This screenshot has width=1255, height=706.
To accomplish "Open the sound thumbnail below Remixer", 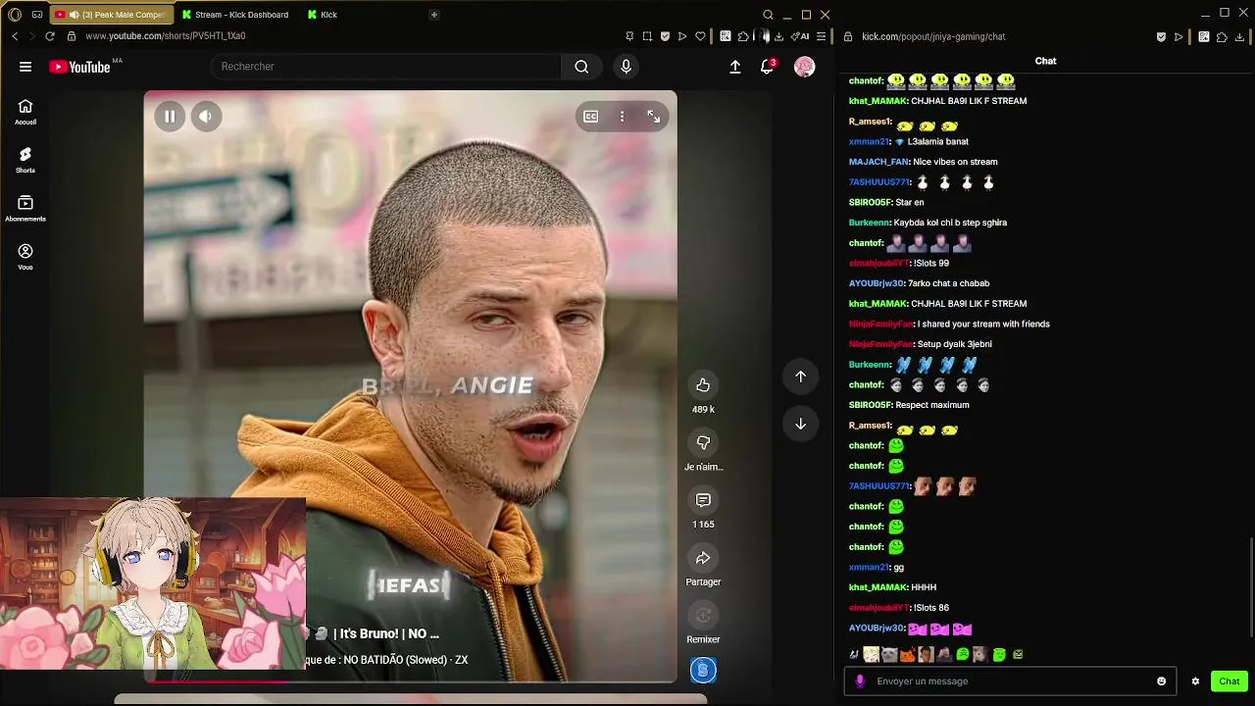I will point(703,671).
